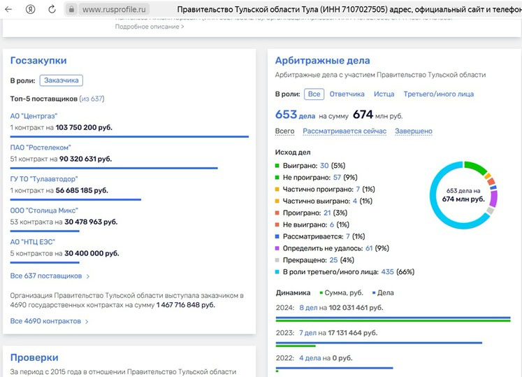Show cases in Рассматривается сейчас

point(345,131)
